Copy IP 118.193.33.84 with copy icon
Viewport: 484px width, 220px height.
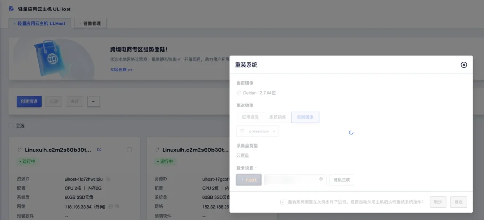coord(117,206)
